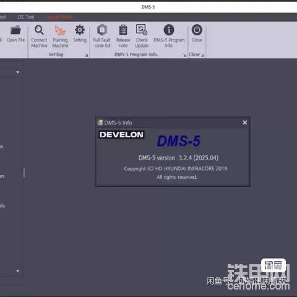This screenshot has height=297, width=297.
Task: Open DMS-5 Program Info icon
Action: click(169, 30)
